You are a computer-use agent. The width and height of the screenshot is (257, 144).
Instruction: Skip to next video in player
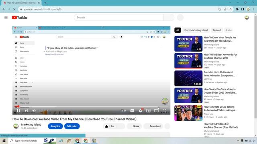pyautogui.click(x=26, y=111)
